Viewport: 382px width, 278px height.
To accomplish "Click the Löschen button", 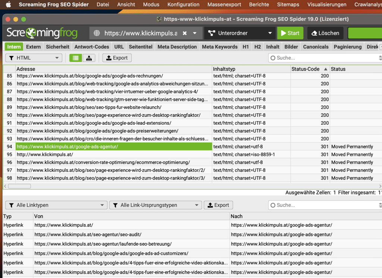I will (325, 33).
